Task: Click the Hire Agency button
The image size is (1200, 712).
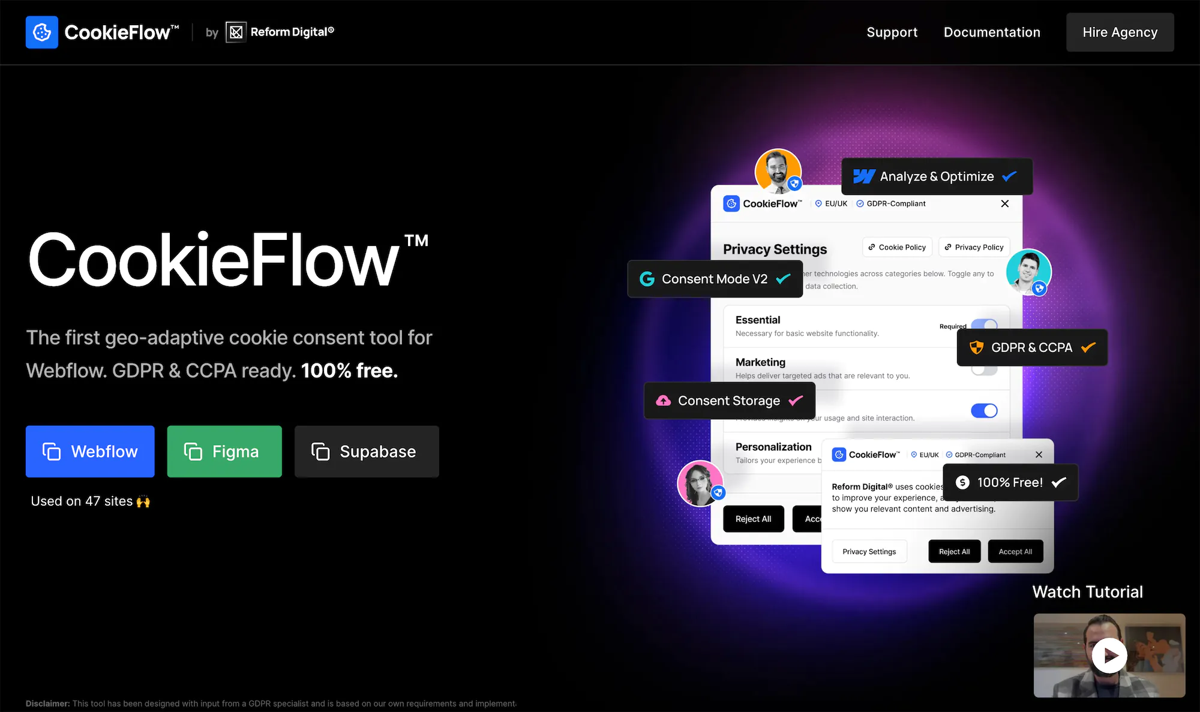Action: (x=1120, y=32)
